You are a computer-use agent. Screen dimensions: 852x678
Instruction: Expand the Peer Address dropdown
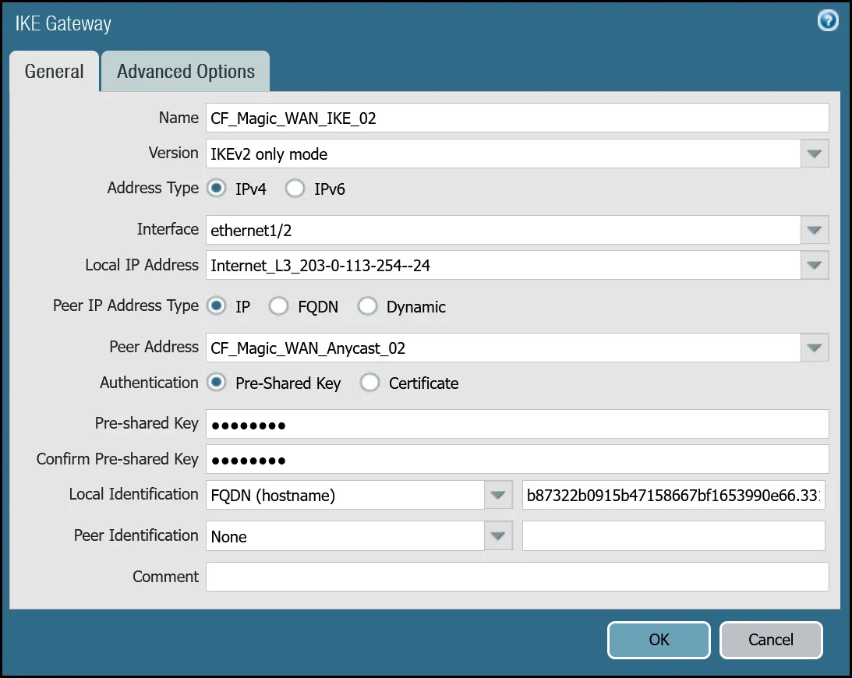(815, 348)
